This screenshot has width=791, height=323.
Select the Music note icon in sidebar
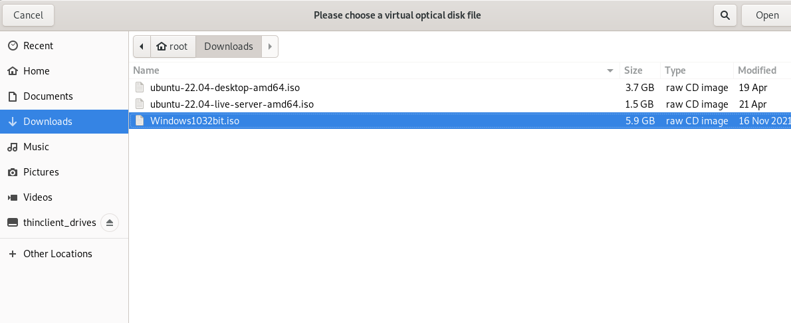[13, 147]
